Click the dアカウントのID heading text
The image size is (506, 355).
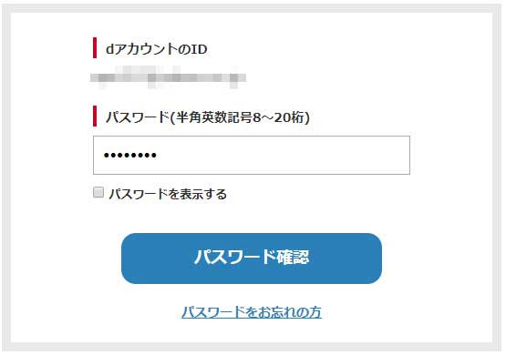point(157,49)
